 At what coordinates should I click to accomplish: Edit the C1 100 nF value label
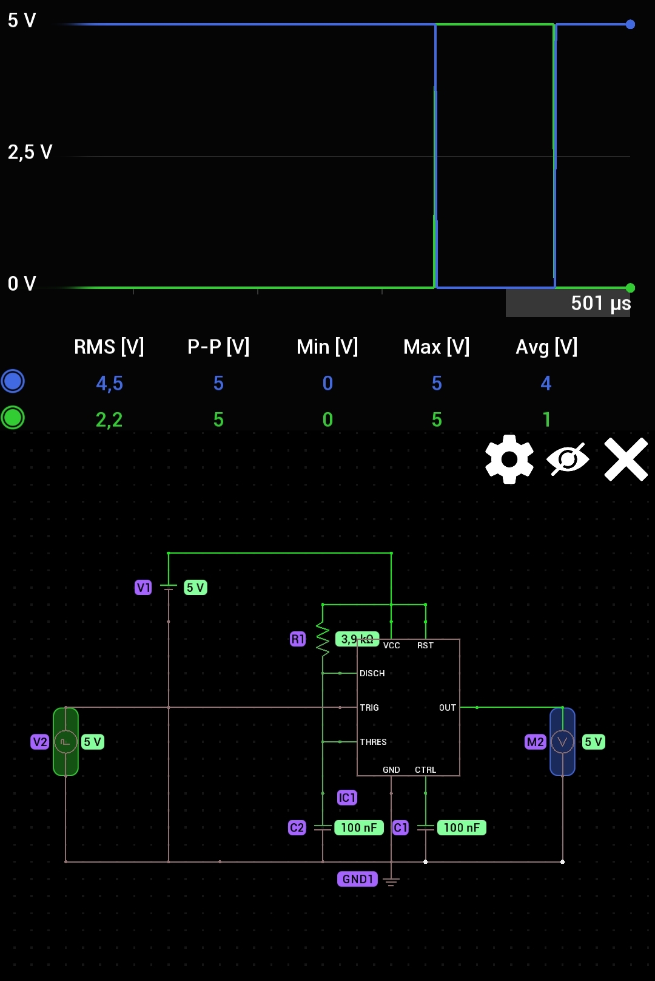462,827
